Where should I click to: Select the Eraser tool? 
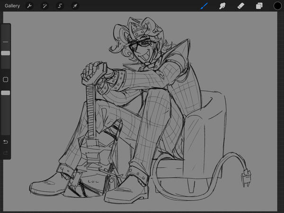tap(240, 6)
